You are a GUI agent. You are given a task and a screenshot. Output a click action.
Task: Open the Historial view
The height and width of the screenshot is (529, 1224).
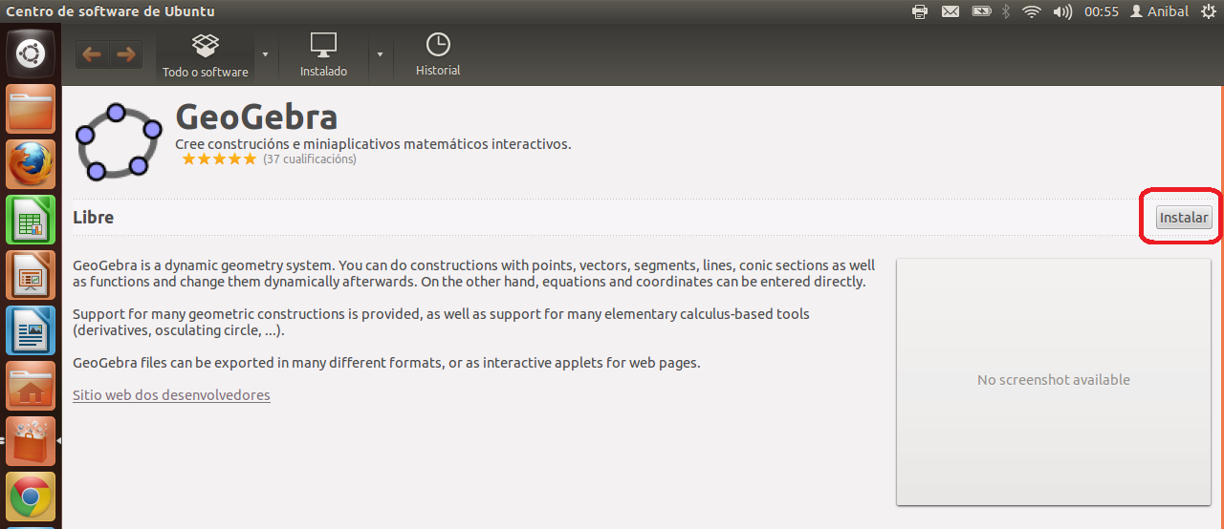[x=438, y=55]
